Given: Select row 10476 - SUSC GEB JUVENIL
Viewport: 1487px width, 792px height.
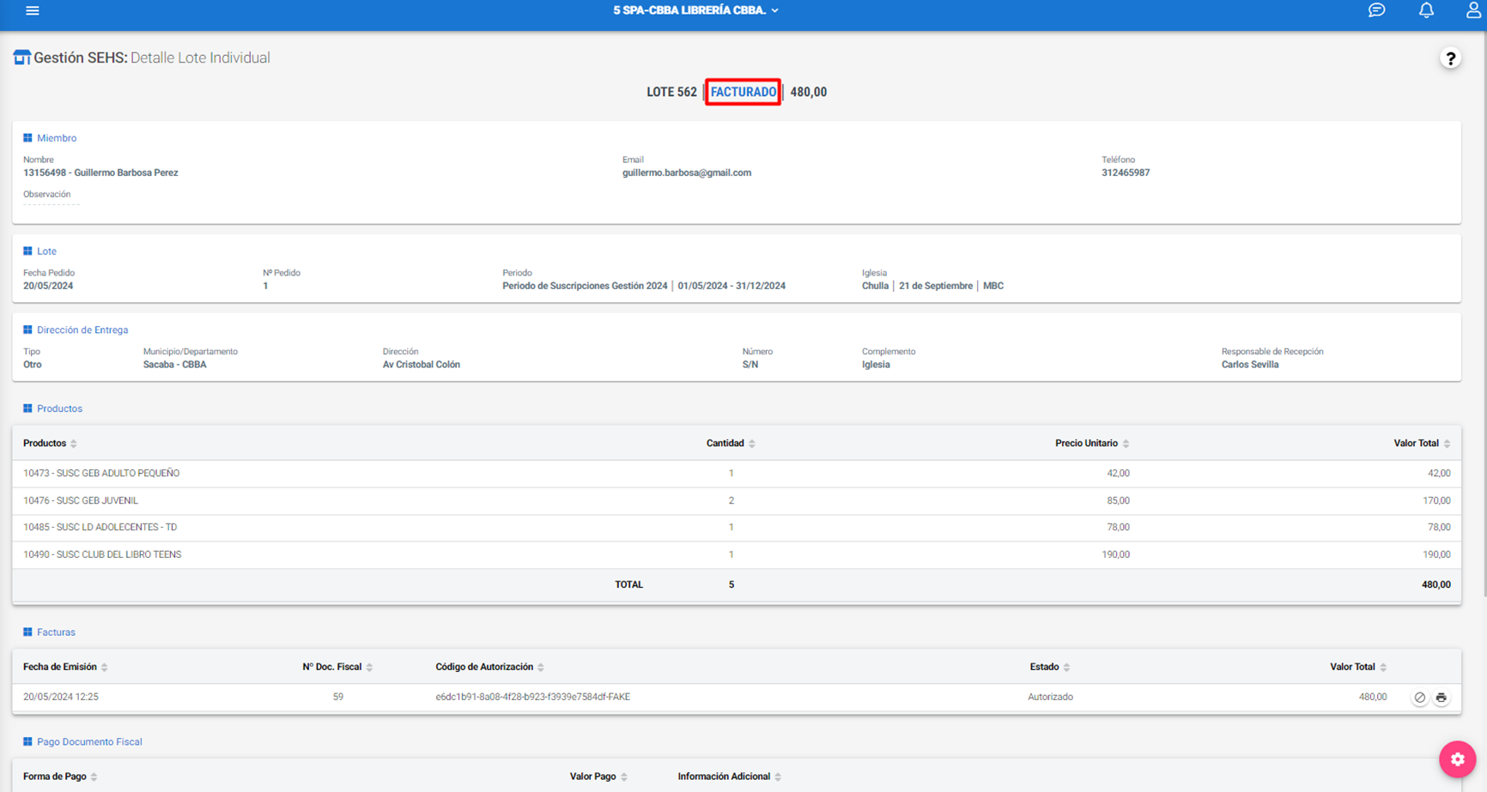Looking at the screenshot, I should pos(737,501).
